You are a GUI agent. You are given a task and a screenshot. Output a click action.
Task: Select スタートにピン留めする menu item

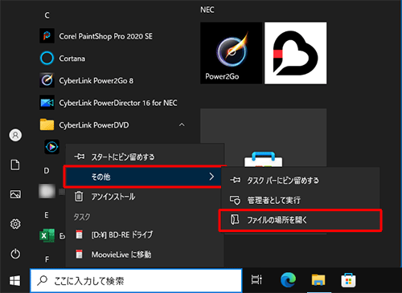tap(145, 157)
